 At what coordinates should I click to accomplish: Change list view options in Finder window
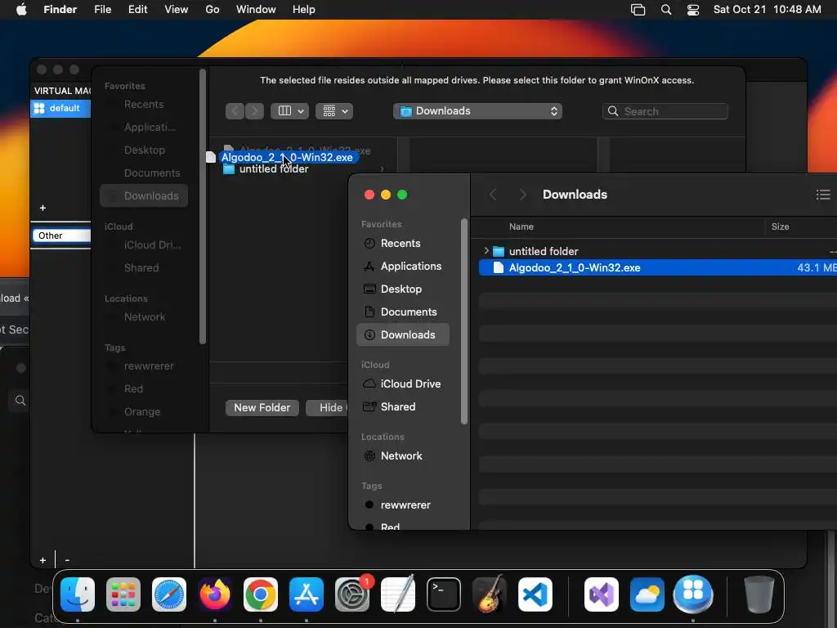point(823,195)
